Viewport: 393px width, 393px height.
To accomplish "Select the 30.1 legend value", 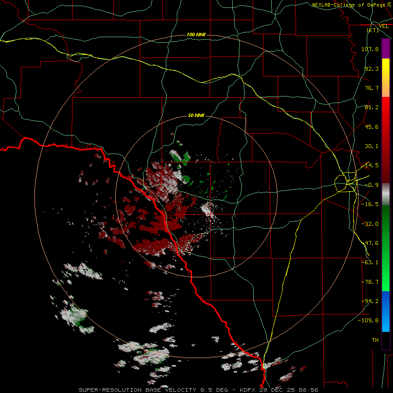I will [x=372, y=146].
